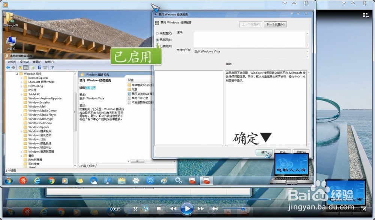This screenshot has width=375, height=220.
Task: Click the blue Help question mark icon
Action: coord(40,68)
